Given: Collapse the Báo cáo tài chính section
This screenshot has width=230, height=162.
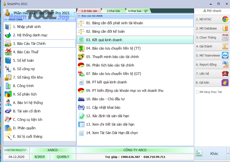Looking at the screenshot, I should (x=79, y=16).
